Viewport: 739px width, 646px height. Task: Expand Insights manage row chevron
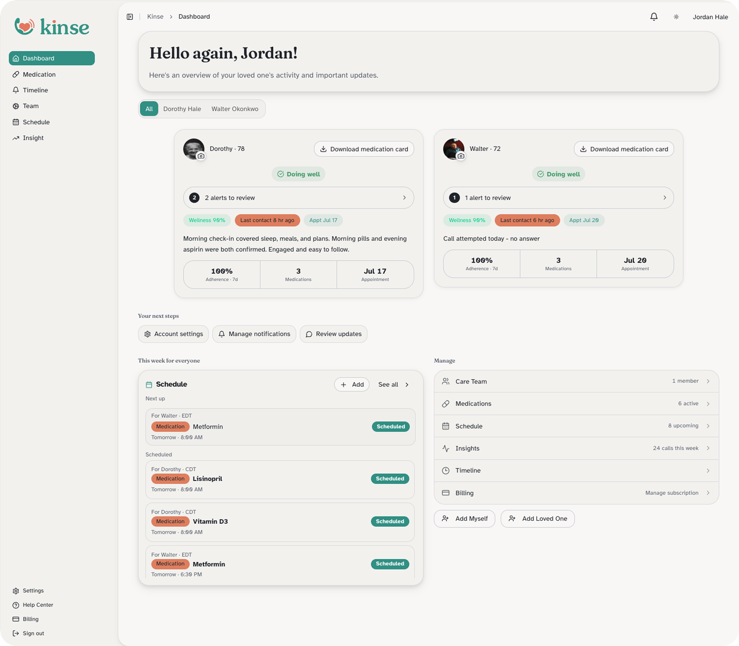click(708, 448)
